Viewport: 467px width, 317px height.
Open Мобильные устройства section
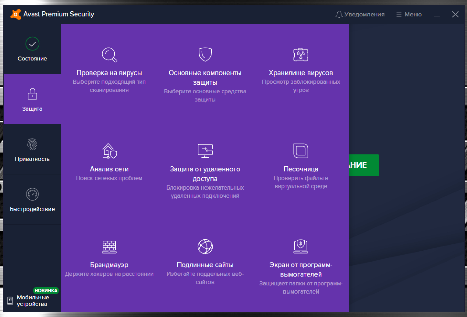coord(33,301)
